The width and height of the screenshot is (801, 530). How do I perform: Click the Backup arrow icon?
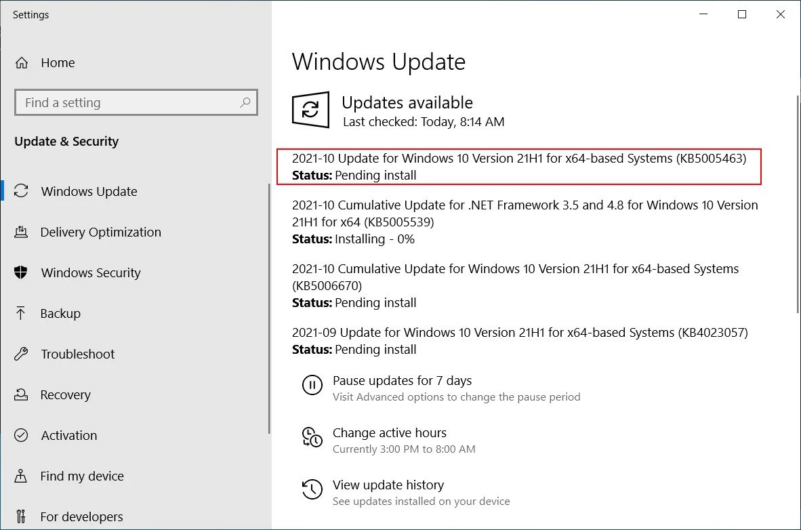[21, 313]
